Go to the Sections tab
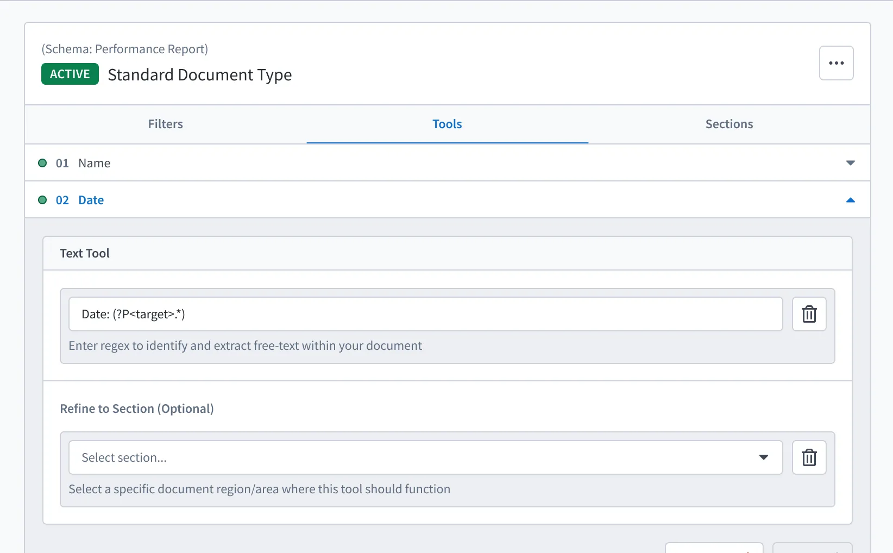Viewport: 893px width, 553px height. 729,124
